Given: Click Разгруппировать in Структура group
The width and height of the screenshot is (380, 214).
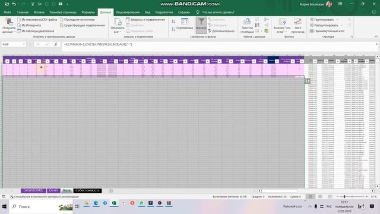Looking at the screenshot, I should pyautogui.click(x=324, y=25).
